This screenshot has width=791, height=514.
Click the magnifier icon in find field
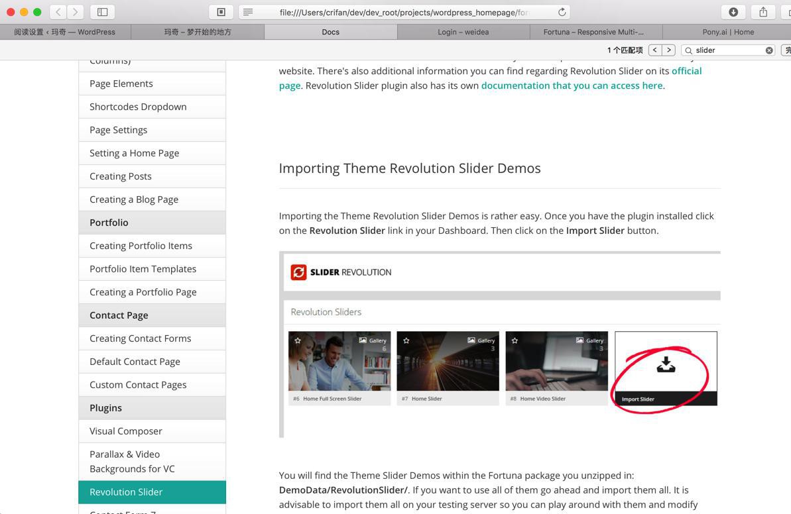(x=688, y=50)
